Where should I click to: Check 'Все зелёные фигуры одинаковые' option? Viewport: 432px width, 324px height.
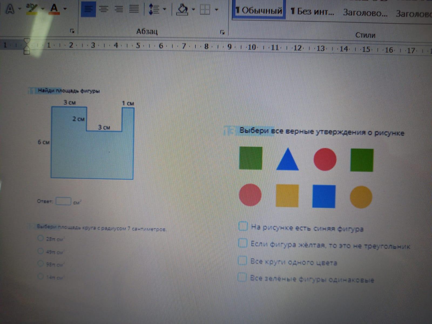[x=242, y=277]
